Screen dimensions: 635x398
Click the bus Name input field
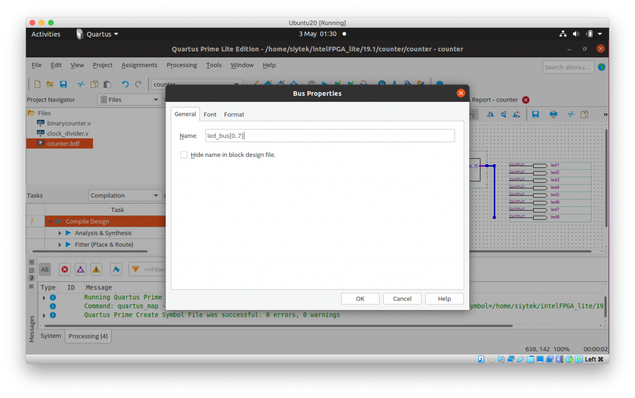[330, 136]
